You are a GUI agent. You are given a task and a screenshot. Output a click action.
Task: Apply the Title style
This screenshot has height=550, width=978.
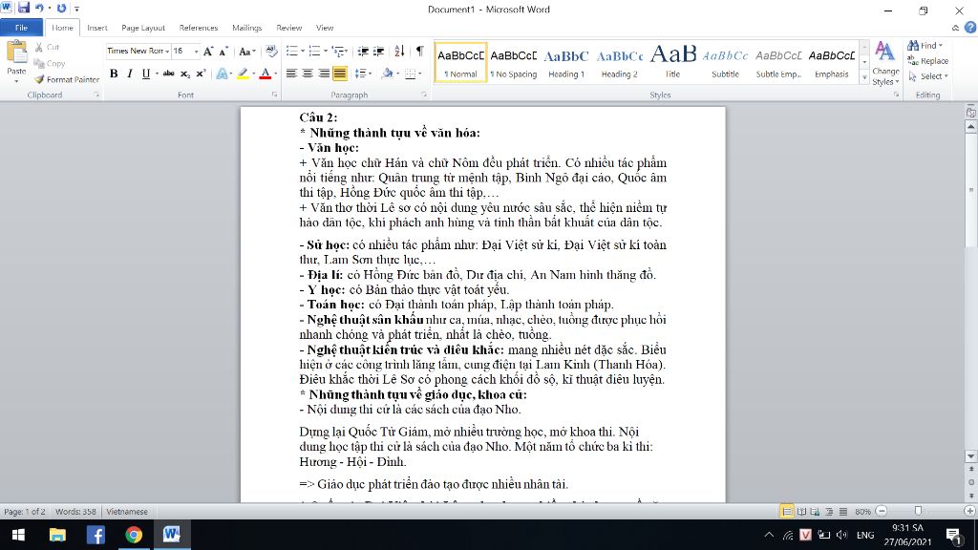672,62
